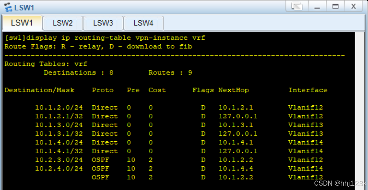Click preference 10 in the 10.2.4.0/24 row

131,169
